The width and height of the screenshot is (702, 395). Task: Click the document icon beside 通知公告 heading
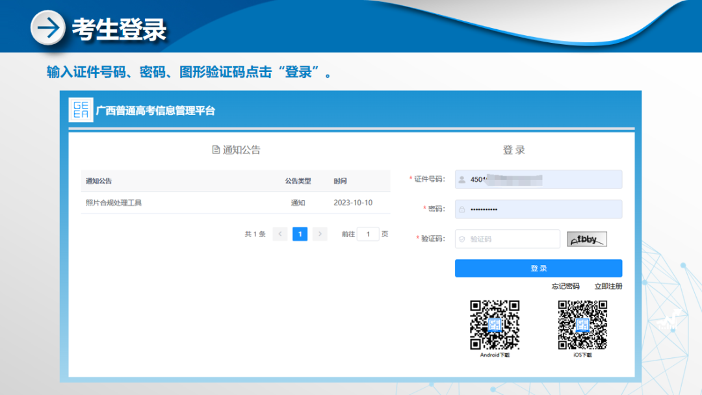point(216,150)
